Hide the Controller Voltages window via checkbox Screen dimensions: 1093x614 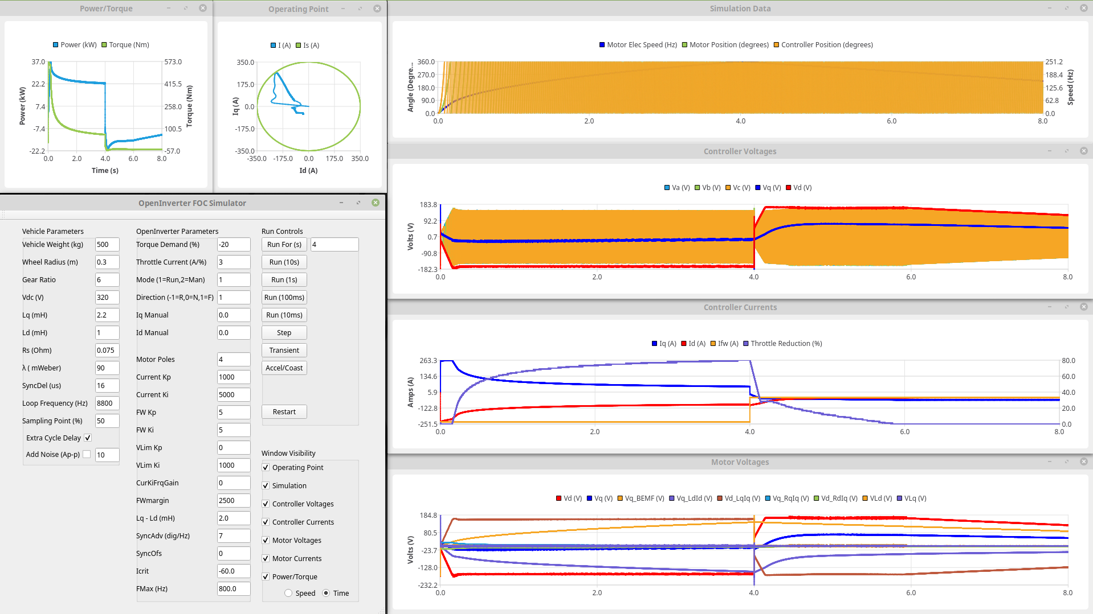[x=266, y=504]
